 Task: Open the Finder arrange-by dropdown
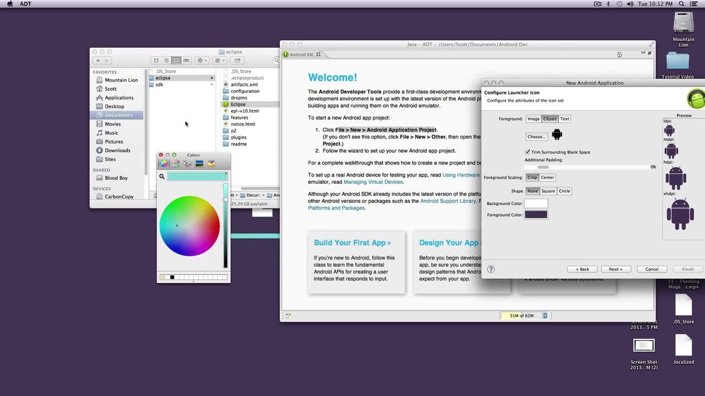point(219,61)
